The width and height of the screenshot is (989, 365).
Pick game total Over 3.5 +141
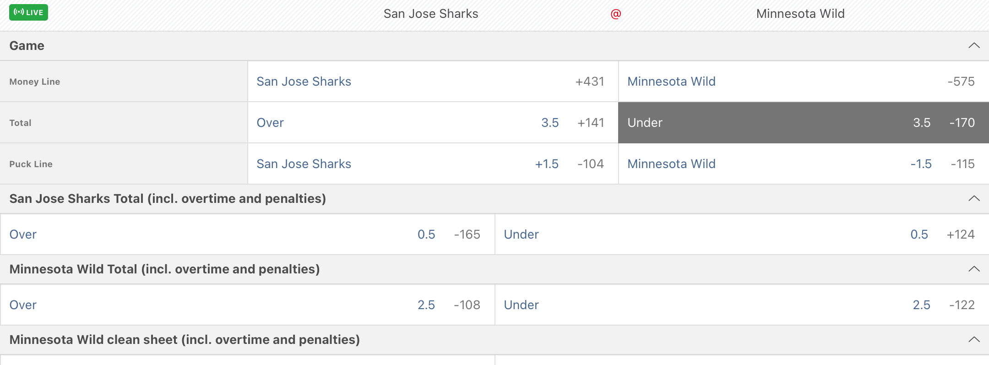433,123
